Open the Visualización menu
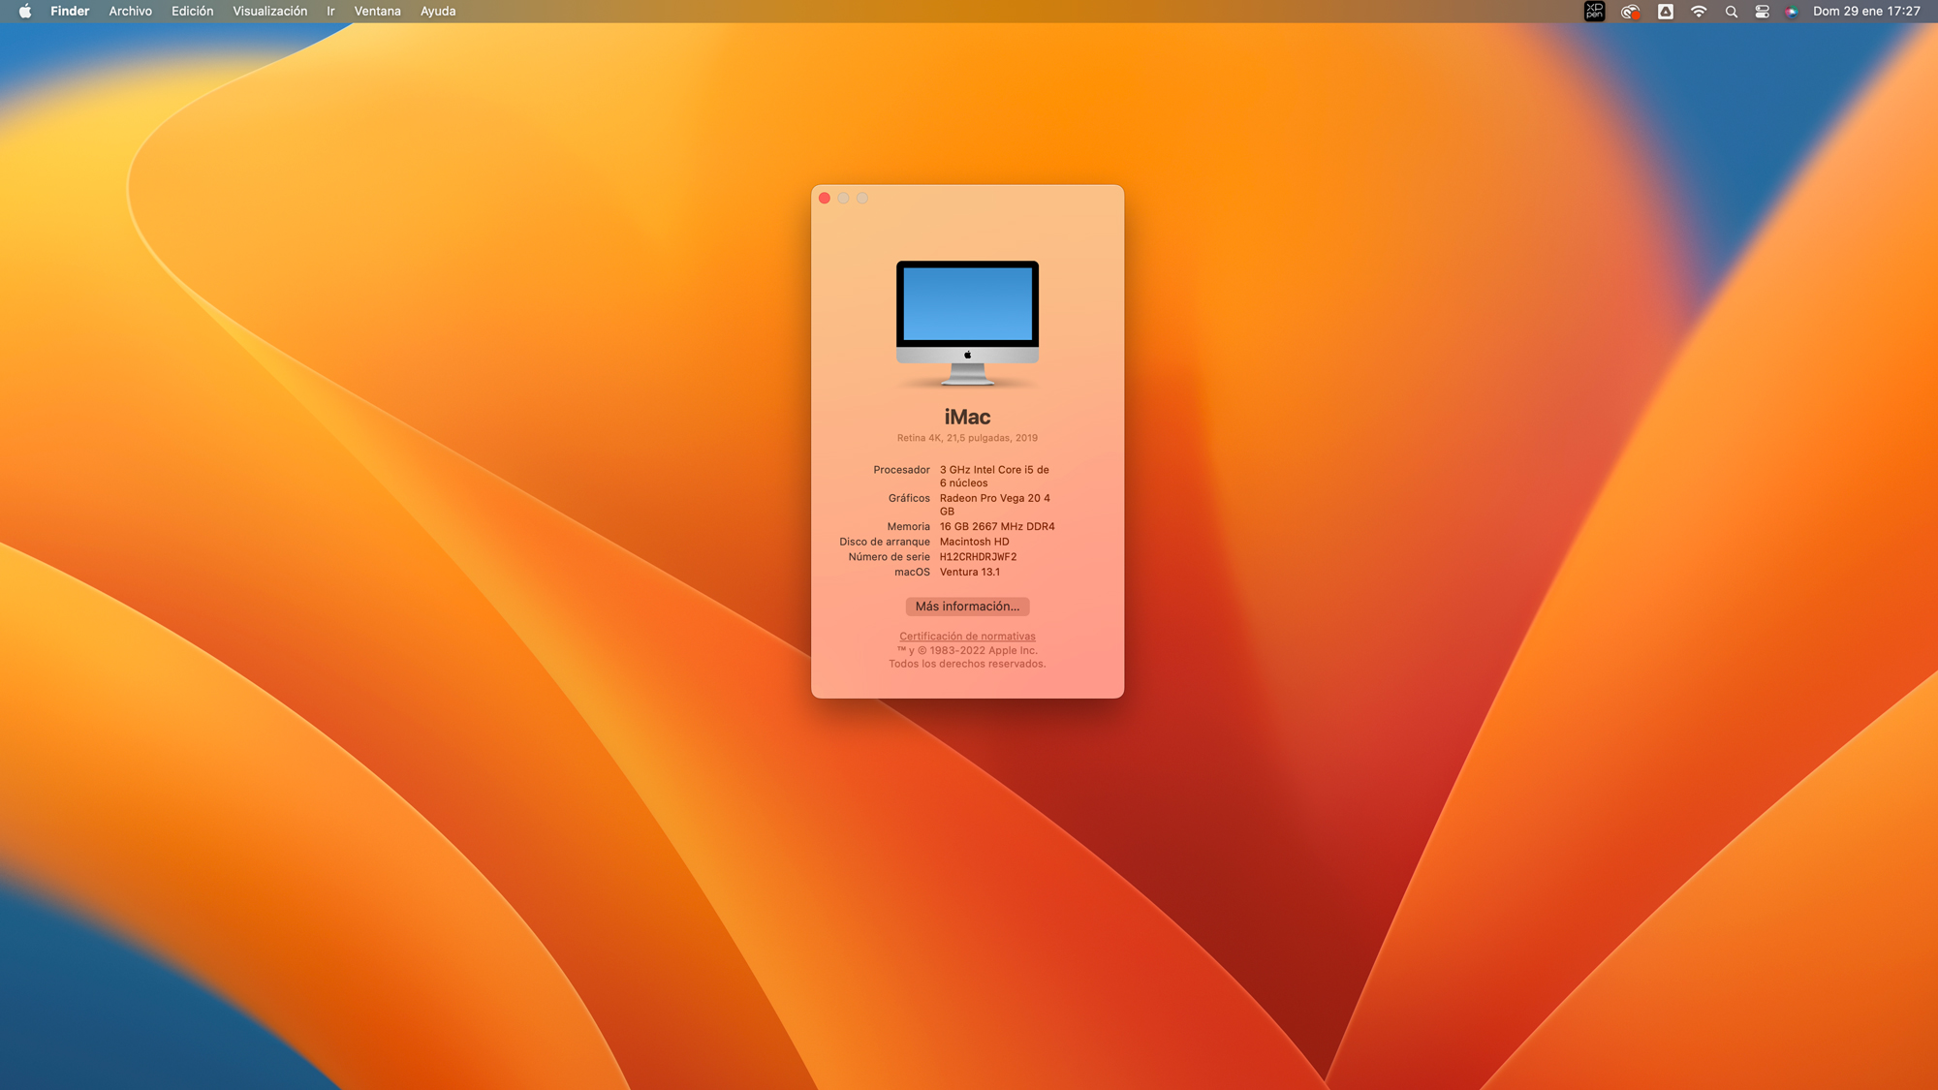Image resolution: width=1938 pixels, height=1090 pixels. click(x=269, y=12)
